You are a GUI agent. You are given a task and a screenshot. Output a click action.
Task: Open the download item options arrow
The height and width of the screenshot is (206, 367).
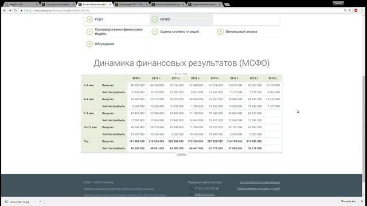point(40,201)
